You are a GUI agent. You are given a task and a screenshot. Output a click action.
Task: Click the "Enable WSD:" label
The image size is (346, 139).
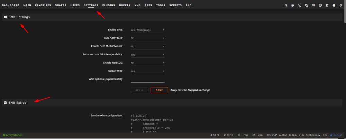click(x=115, y=71)
